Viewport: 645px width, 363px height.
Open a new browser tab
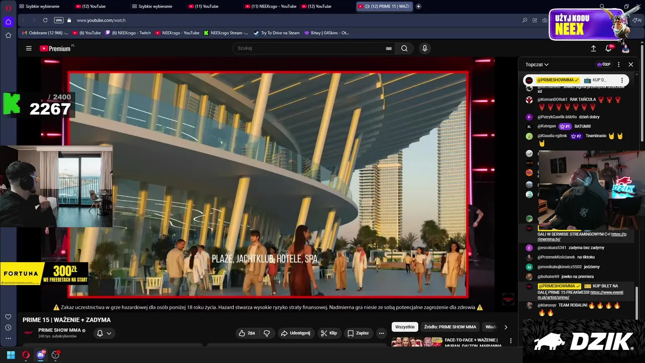[x=418, y=7]
